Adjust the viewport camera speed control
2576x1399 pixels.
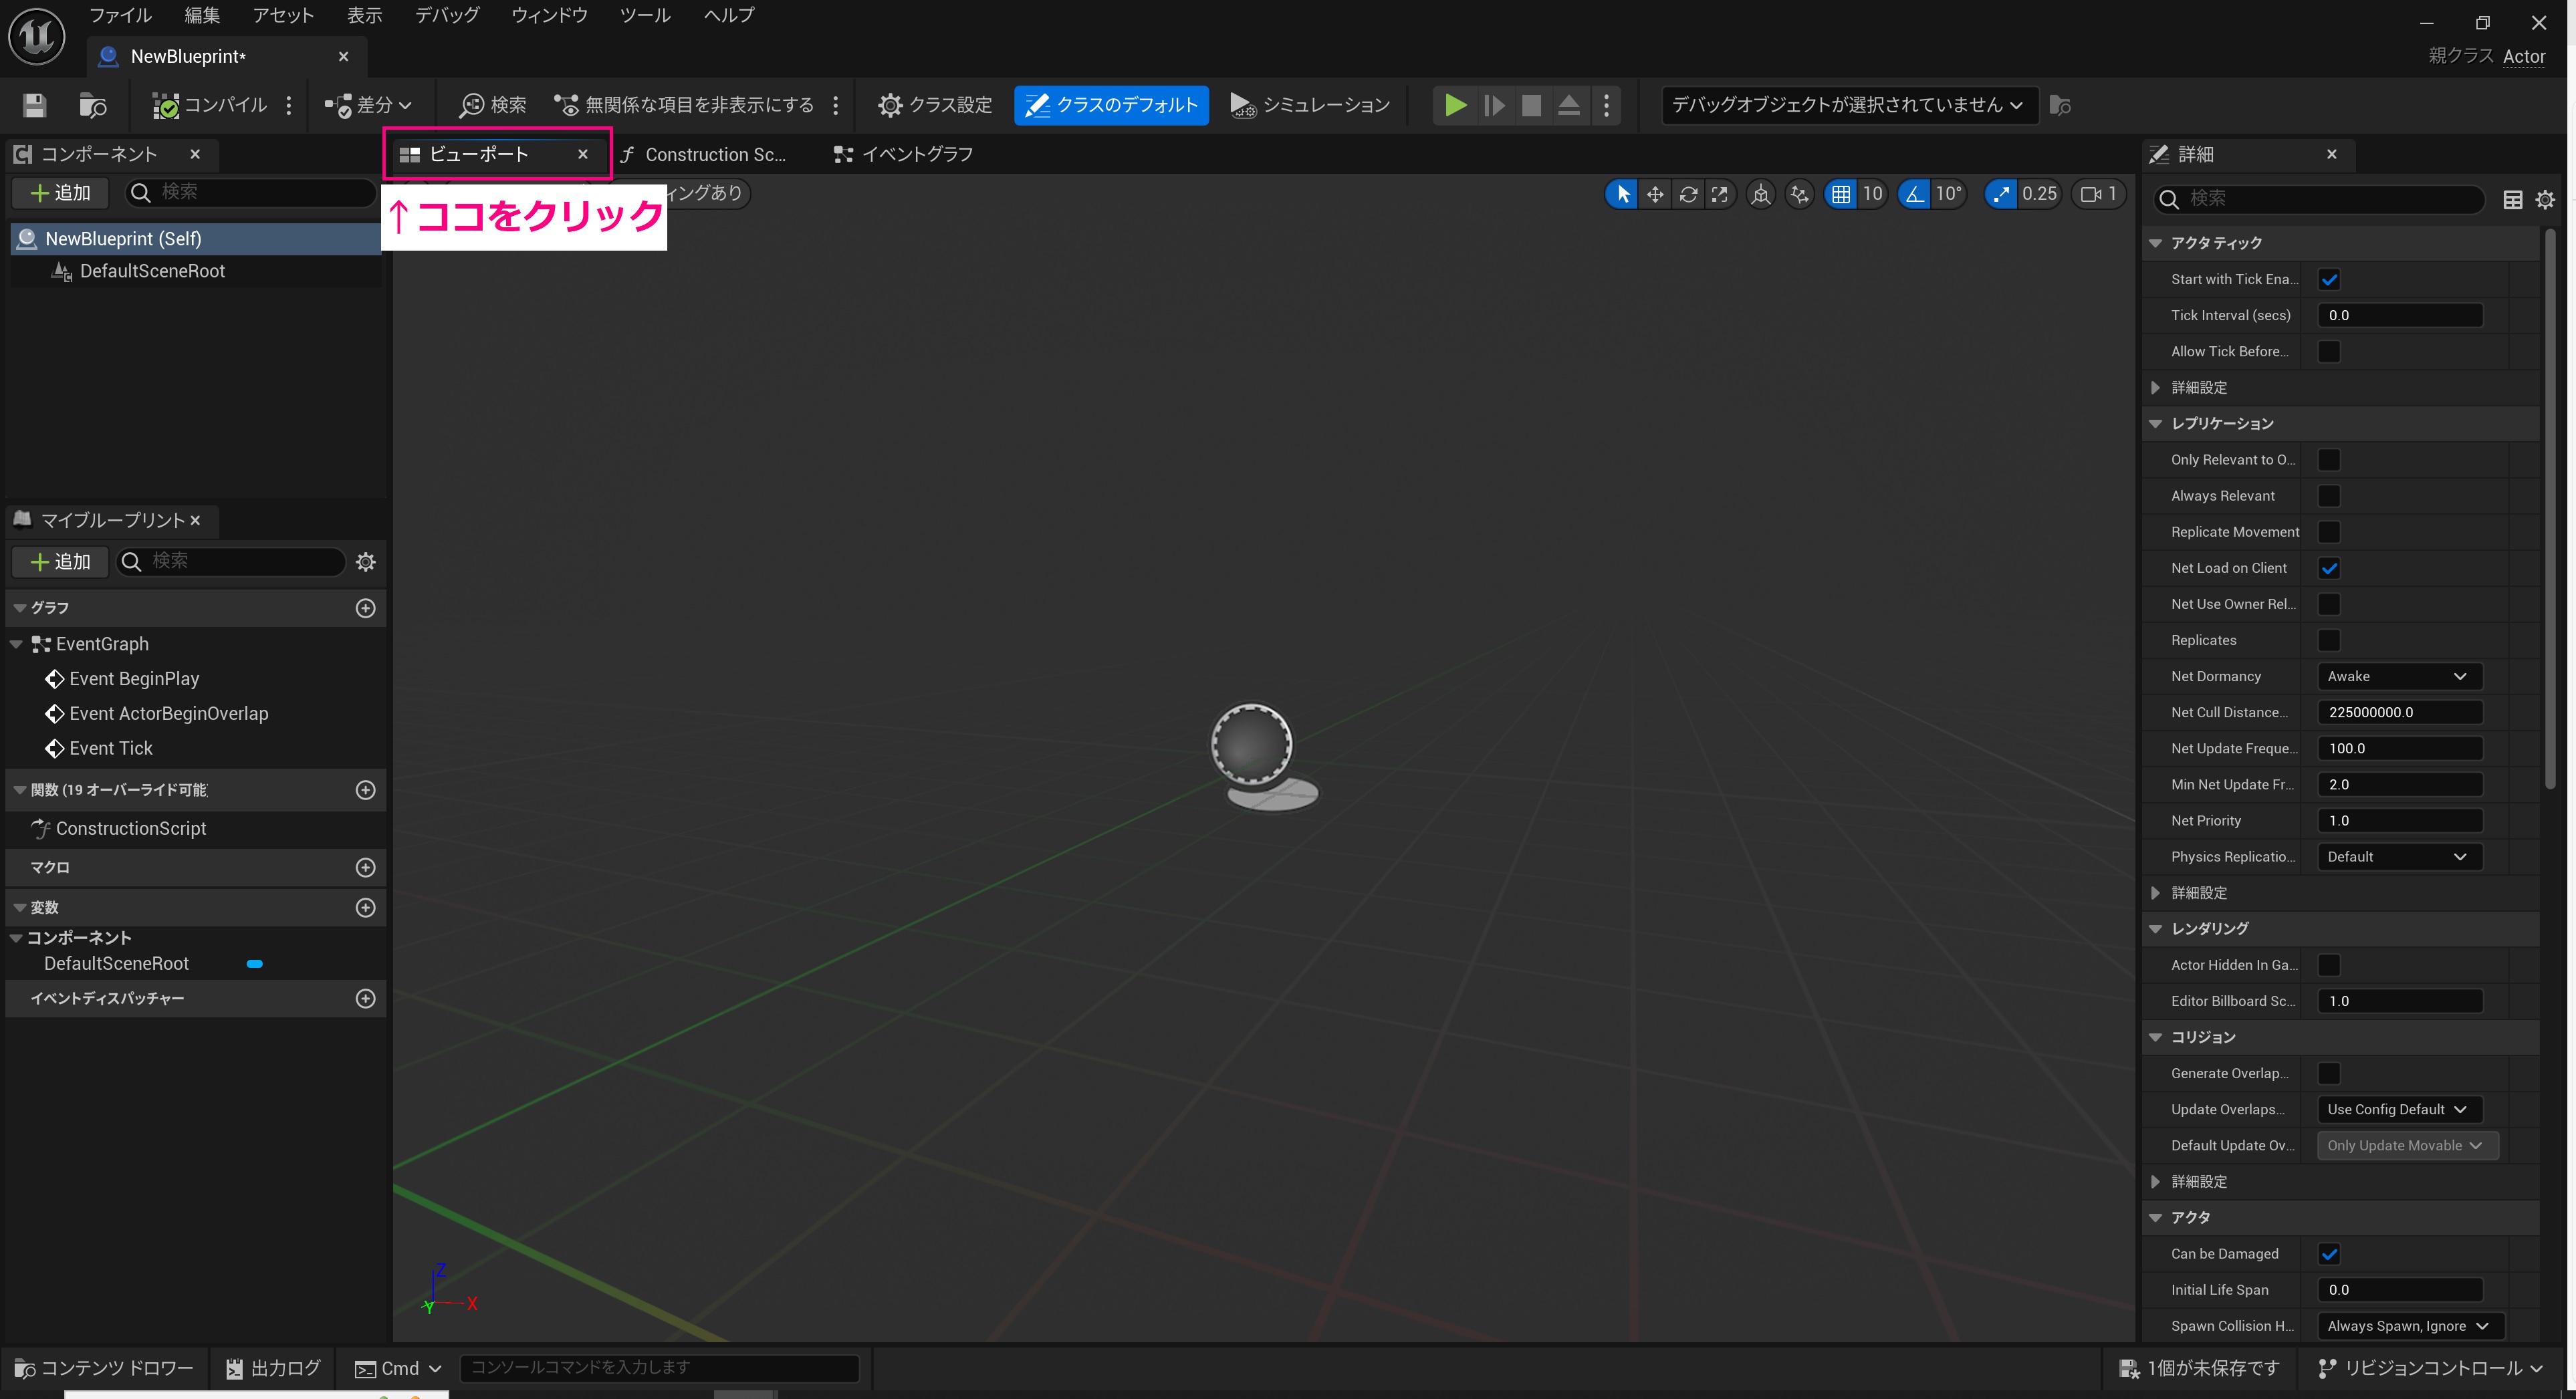2098,194
